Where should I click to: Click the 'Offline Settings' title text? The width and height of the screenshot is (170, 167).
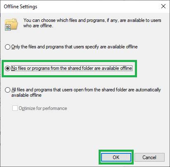[x=21, y=7]
